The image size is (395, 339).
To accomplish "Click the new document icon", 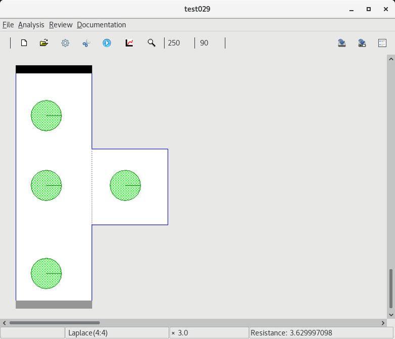I will tap(24, 43).
